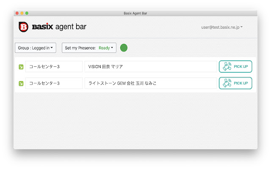This screenshot has height=169, width=271.
Task: Click the Basix agent bar title text
Action: [x=59, y=27]
